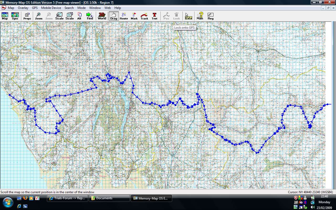
Task: Click the GPS Lock icon
Action: tap(176, 16)
